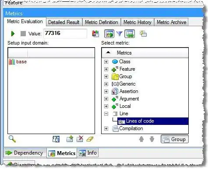Click the Argument green diamond icon
The image size is (208, 169).
[x=115, y=99]
